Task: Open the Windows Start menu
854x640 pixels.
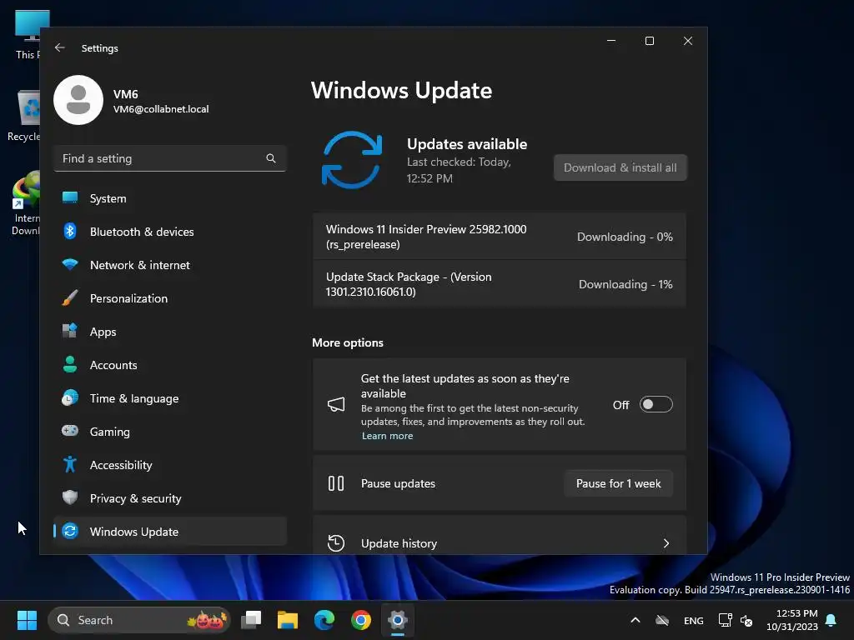Action: [27, 620]
